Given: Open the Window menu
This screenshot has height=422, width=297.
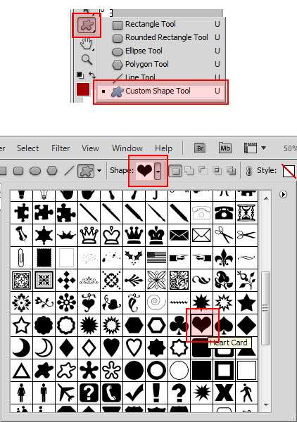Looking at the screenshot, I should tap(127, 148).
